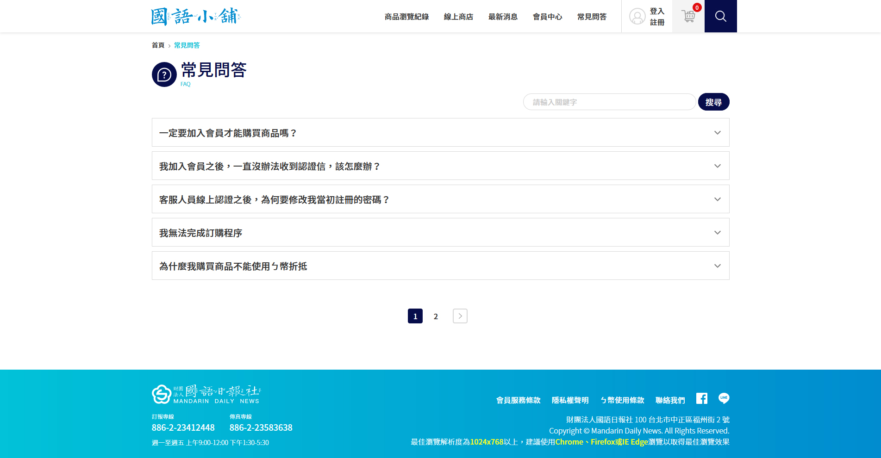Expand the FAQ about missing verification email
The image size is (881, 458).
tap(440, 166)
